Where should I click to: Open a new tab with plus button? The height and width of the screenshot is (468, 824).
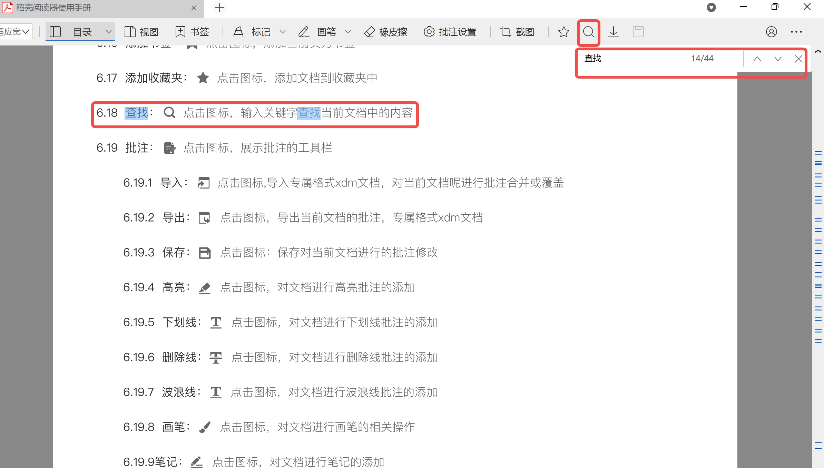[219, 8]
